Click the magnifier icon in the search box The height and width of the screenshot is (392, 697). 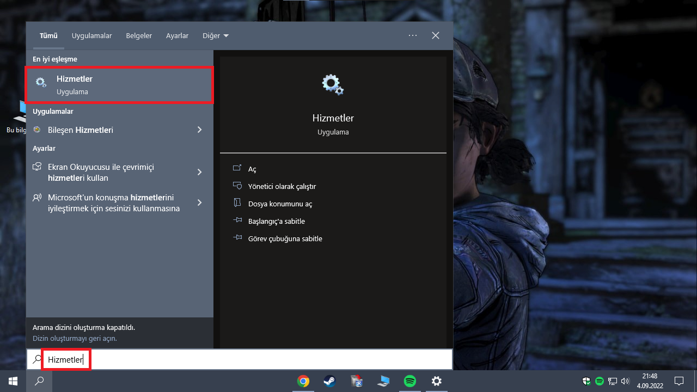[x=37, y=359]
